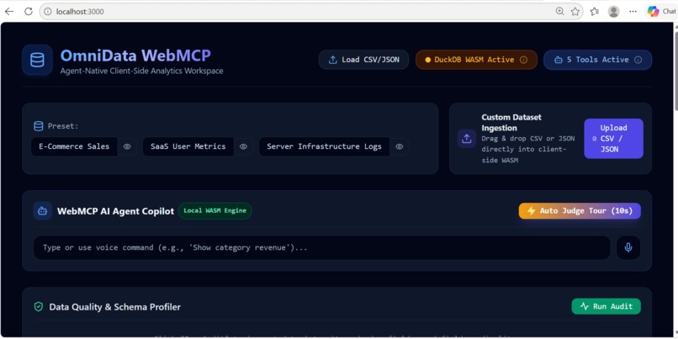The width and height of the screenshot is (678, 339).
Task: Preview SaaS User Metrics via eye icon
Action: coord(243,146)
